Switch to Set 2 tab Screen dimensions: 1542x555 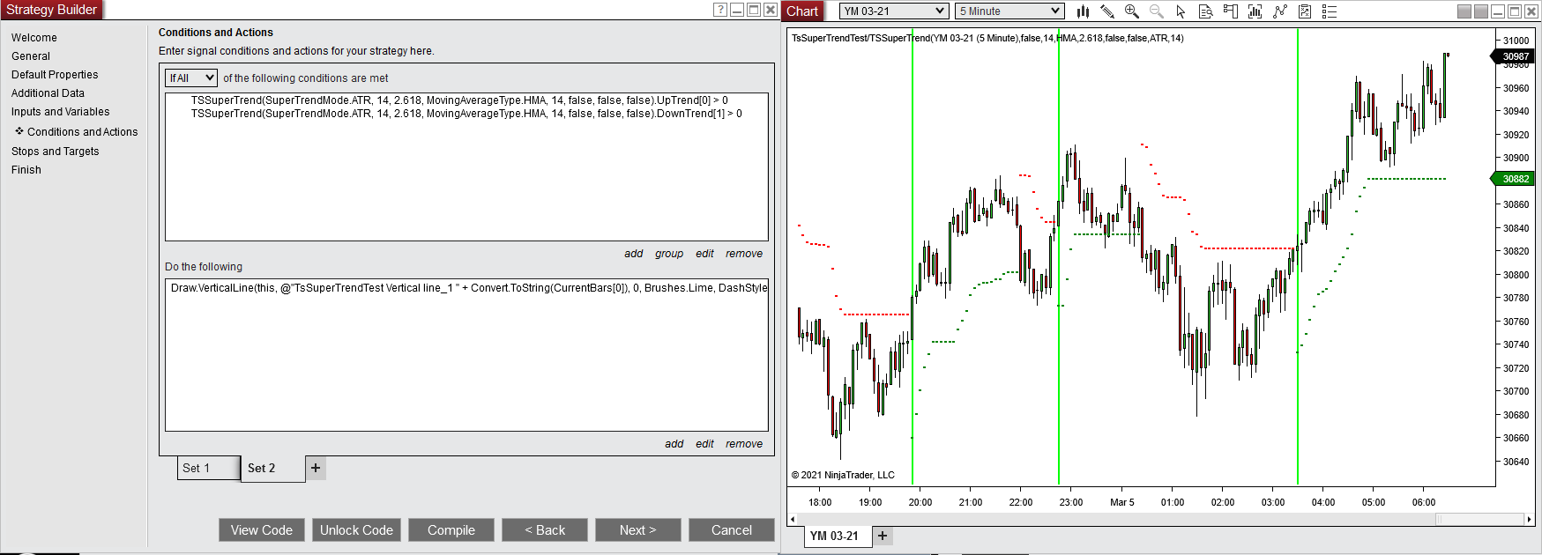[272, 468]
